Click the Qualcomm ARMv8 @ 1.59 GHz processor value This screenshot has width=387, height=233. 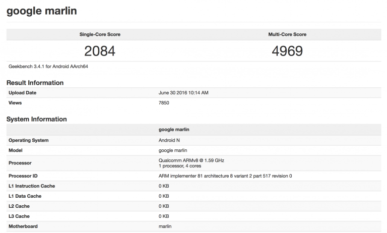click(191, 160)
